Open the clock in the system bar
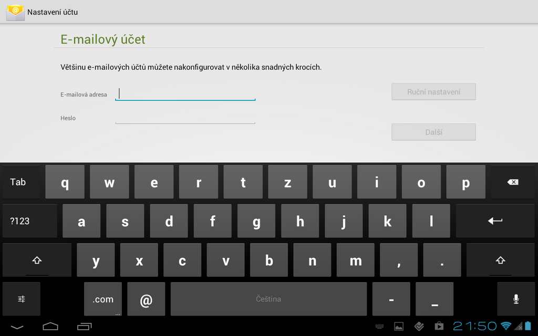Screen dimensions: 538x336 [474, 327]
